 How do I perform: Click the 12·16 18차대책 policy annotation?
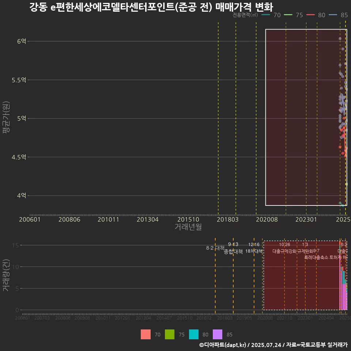[x=254, y=248]
